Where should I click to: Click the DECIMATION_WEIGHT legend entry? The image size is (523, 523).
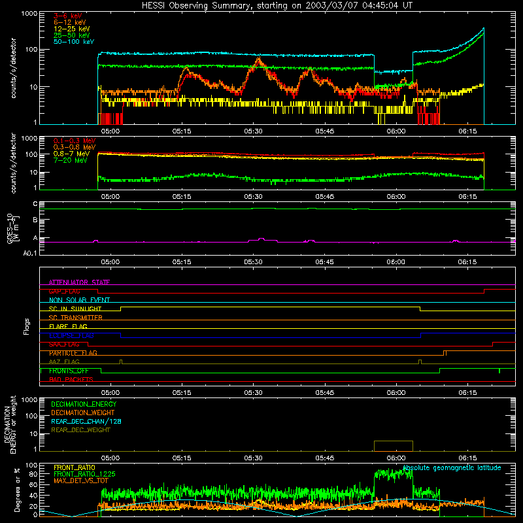(x=83, y=413)
